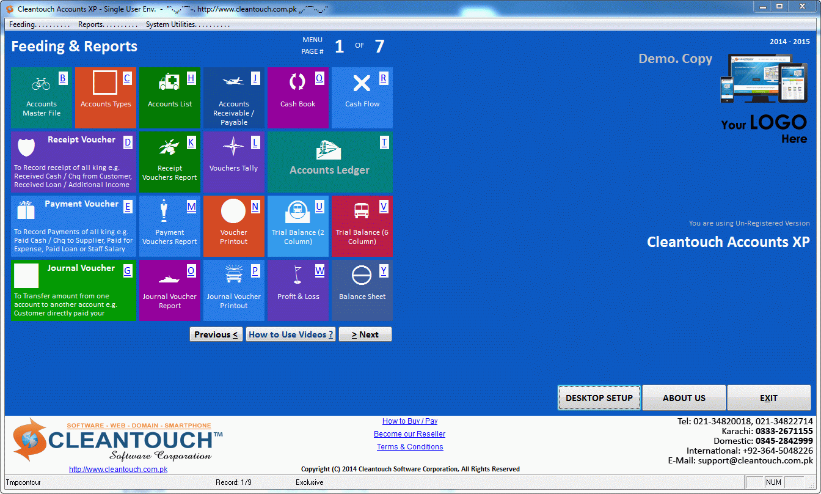Open the Vouchers Tally compass tile
This screenshot has width=821, height=494.
coord(234,162)
